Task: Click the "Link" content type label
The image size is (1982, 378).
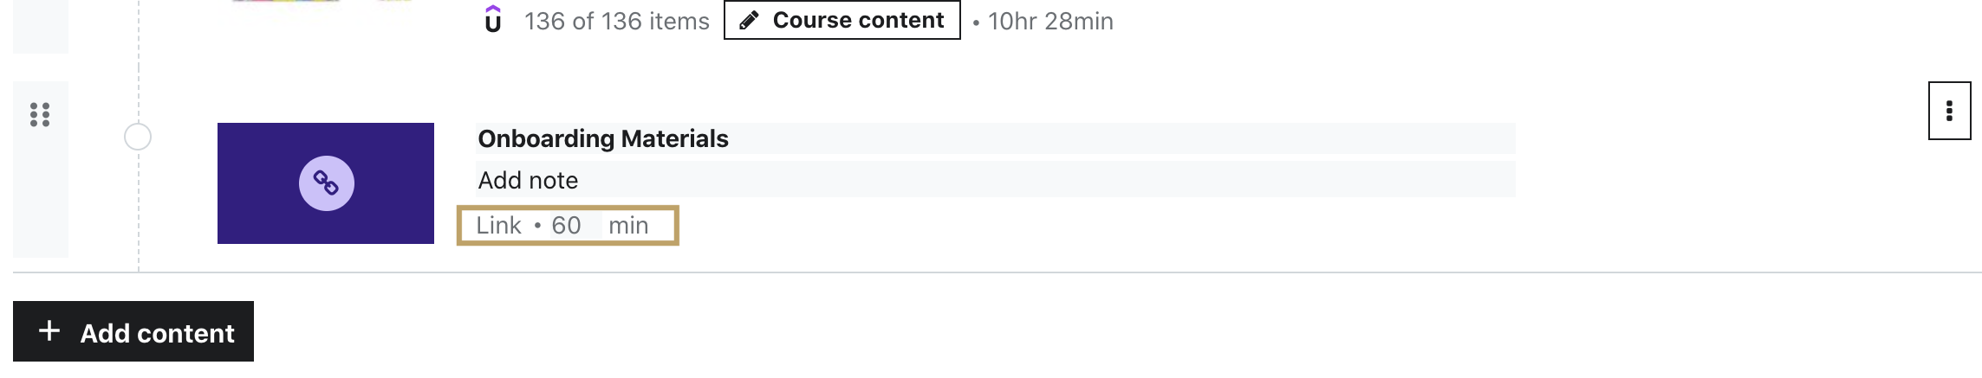Action: [x=498, y=226]
